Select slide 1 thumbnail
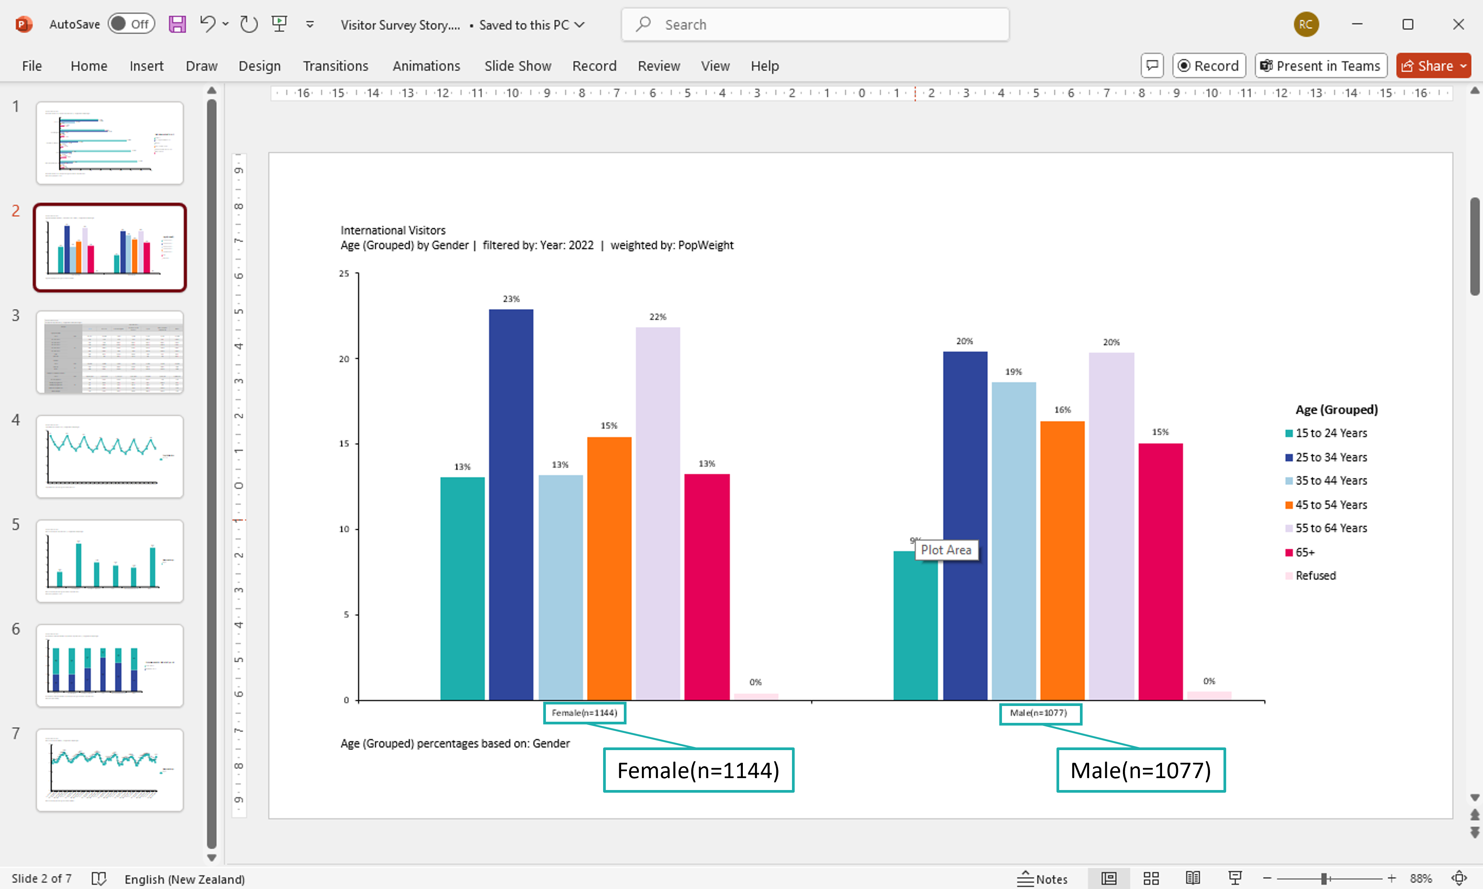This screenshot has height=889, width=1483. point(110,143)
